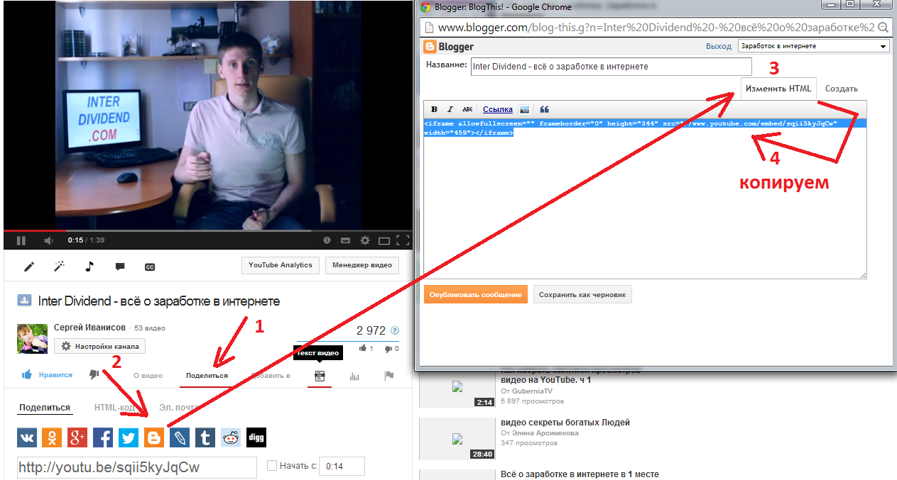The width and height of the screenshot is (897, 480).
Task: Share to Digg icon
Action: tap(256, 437)
